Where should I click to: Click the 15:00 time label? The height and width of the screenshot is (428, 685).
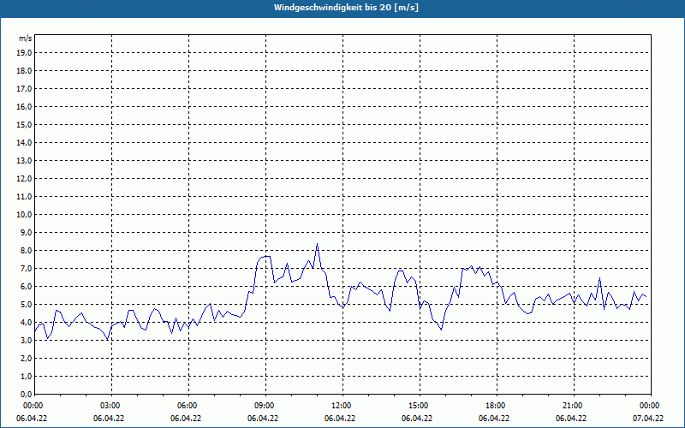pos(420,406)
